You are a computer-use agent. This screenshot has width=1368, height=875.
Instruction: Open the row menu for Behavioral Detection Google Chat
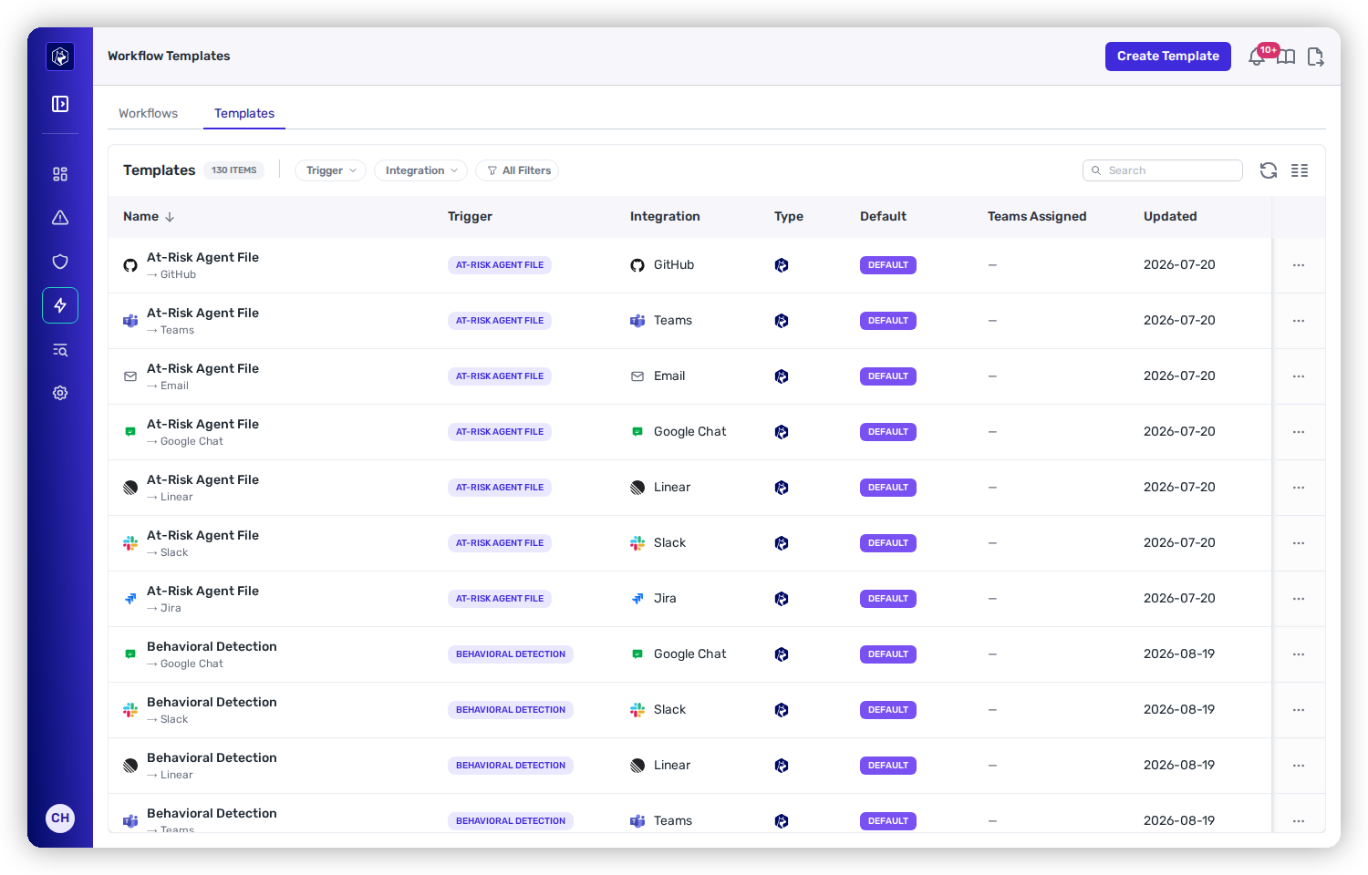pos(1299,654)
